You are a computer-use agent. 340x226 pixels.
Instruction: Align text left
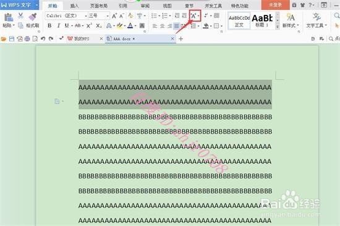pyautogui.click(x=155, y=26)
